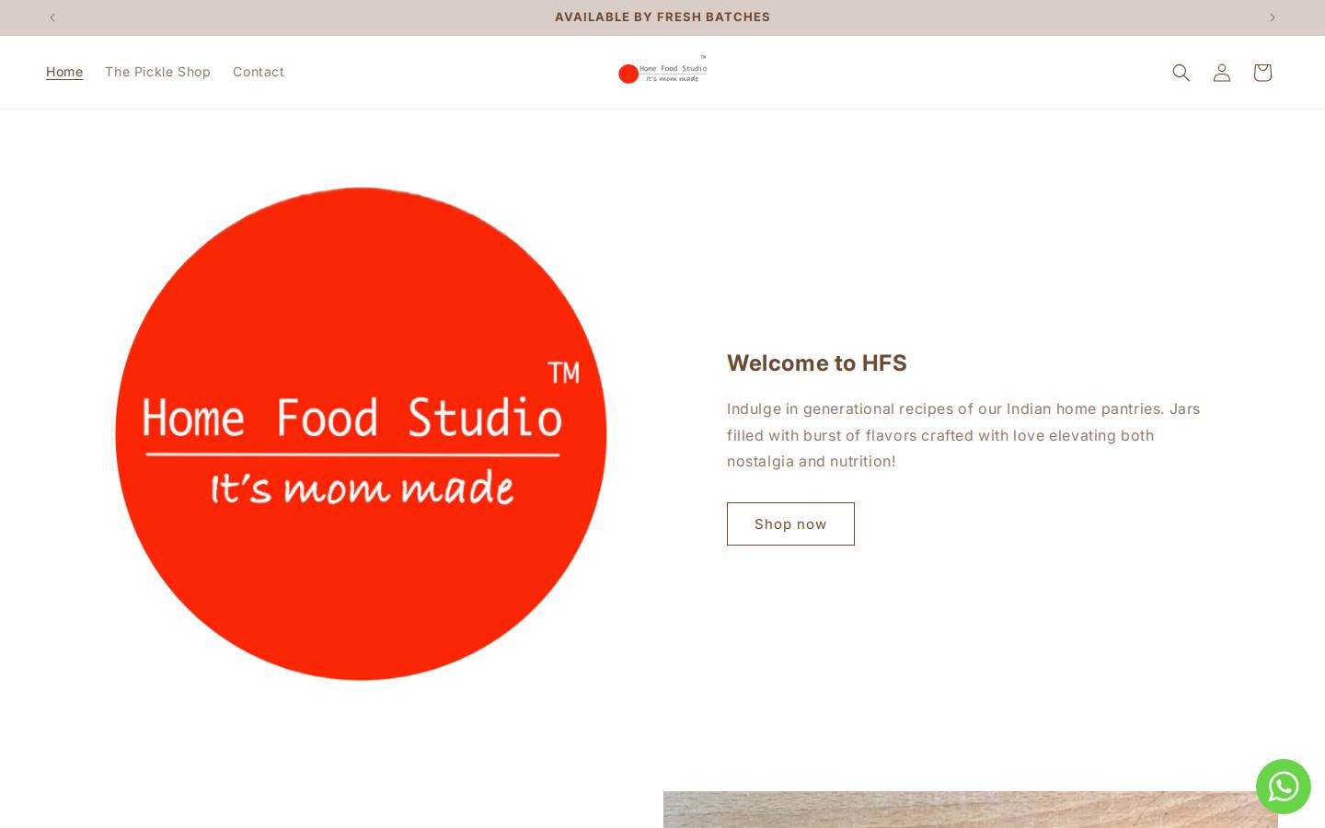Go to Home menu link
Viewport: 1325px width, 828px height.
click(x=64, y=72)
